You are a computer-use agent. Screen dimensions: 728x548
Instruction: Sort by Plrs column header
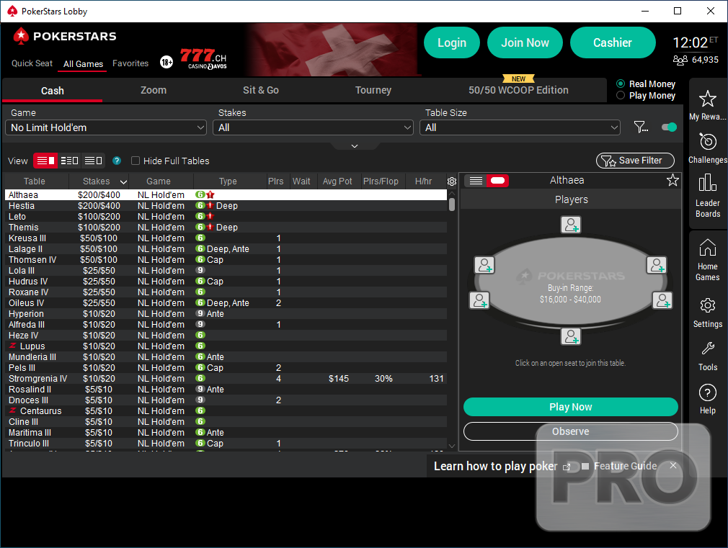(276, 181)
